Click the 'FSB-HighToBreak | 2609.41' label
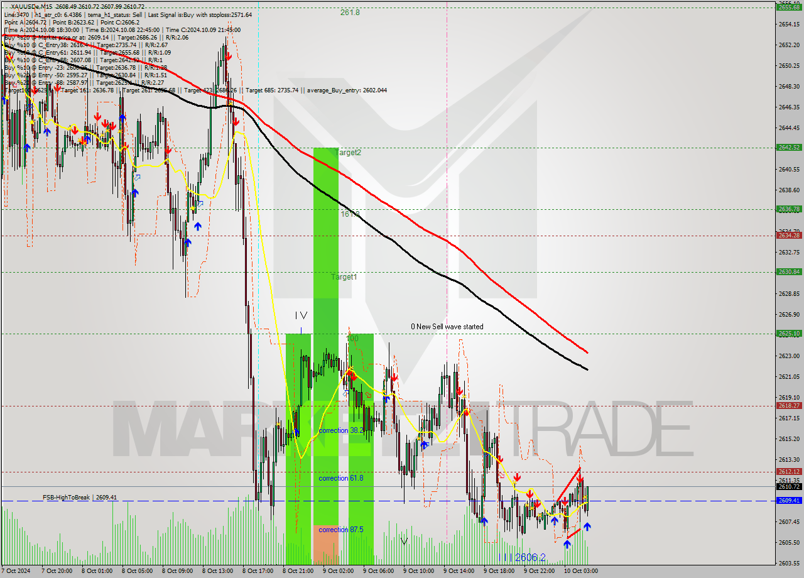 tap(80, 497)
